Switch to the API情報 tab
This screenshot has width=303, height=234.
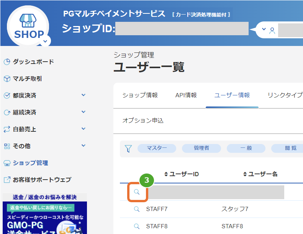(186, 95)
